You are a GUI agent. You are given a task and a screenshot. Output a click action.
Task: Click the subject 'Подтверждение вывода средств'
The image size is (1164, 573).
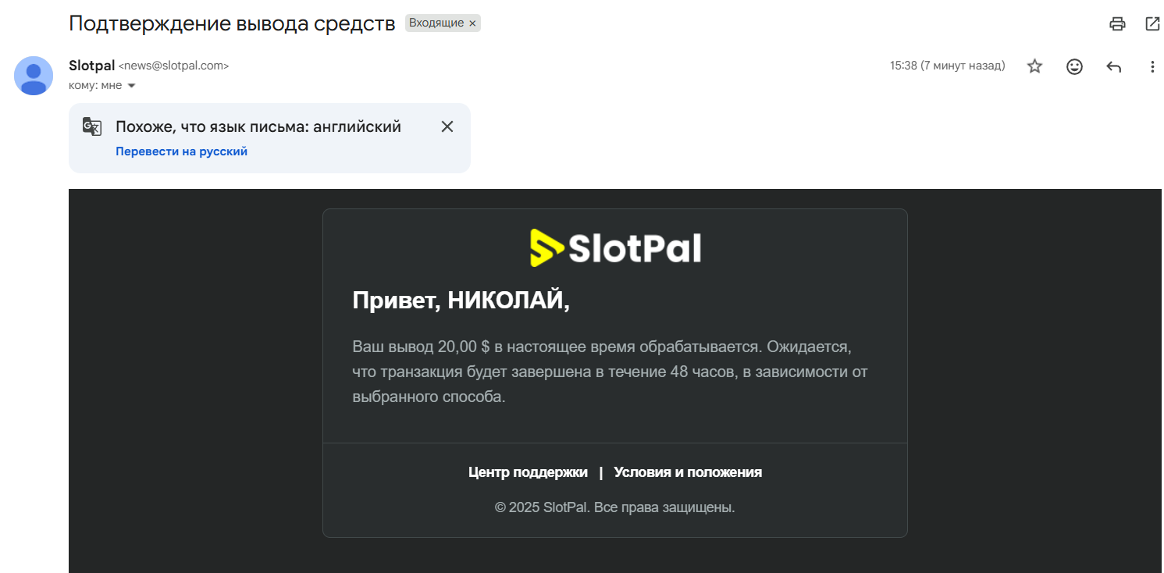pyautogui.click(x=232, y=23)
